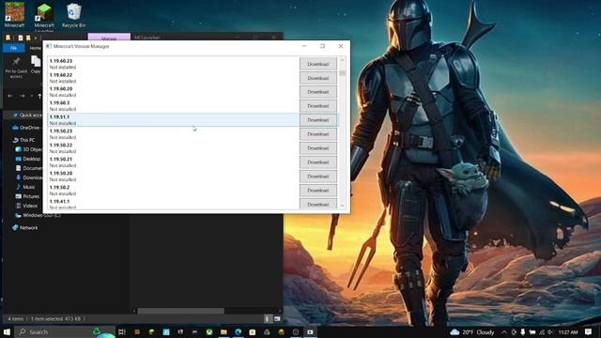Open Desktop folder in navigation tree
The height and width of the screenshot is (338, 601).
pyautogui.click(x=28, y=159)
